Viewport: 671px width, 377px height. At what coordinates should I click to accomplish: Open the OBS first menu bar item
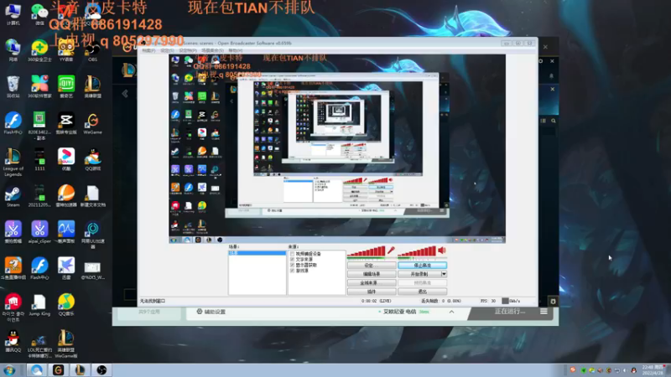pyautogui.click(x=148, y=50)
